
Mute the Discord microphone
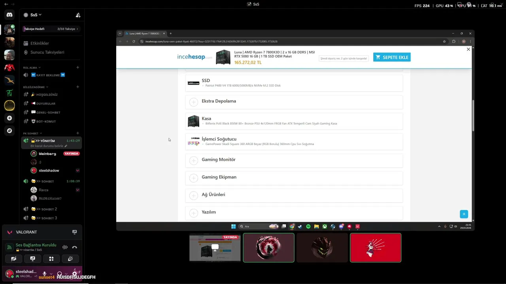[x=45, y=274]
